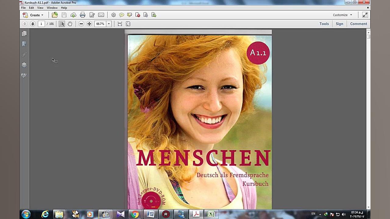This screenshot has width=390, height=219.
Task: Open the Sign pane
Action: point(339,24)
